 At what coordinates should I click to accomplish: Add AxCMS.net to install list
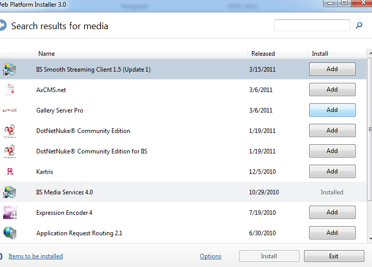[x=332, y=90]
